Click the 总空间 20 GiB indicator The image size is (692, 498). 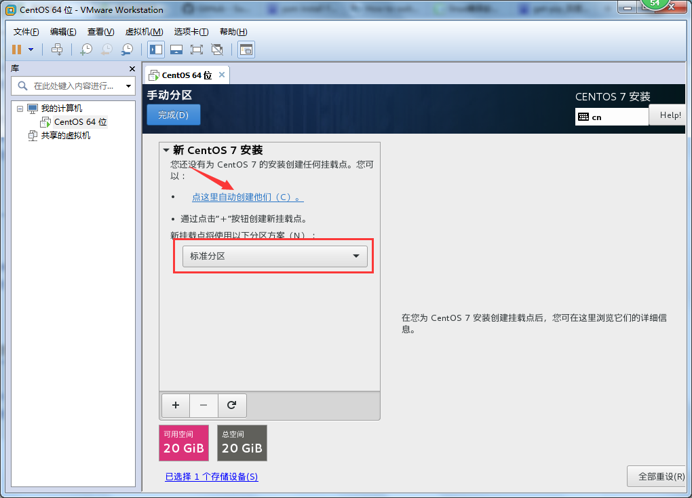point(242,443)
